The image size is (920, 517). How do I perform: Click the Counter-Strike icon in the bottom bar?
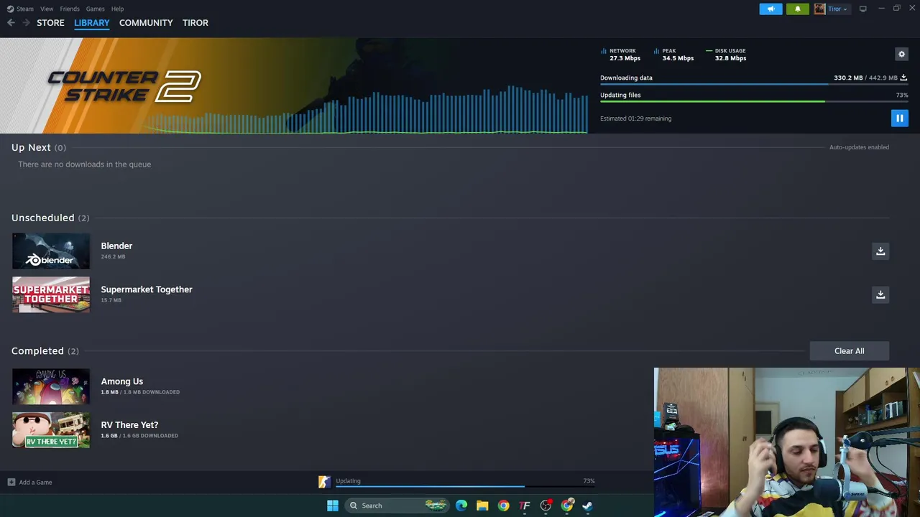point(324,482)
